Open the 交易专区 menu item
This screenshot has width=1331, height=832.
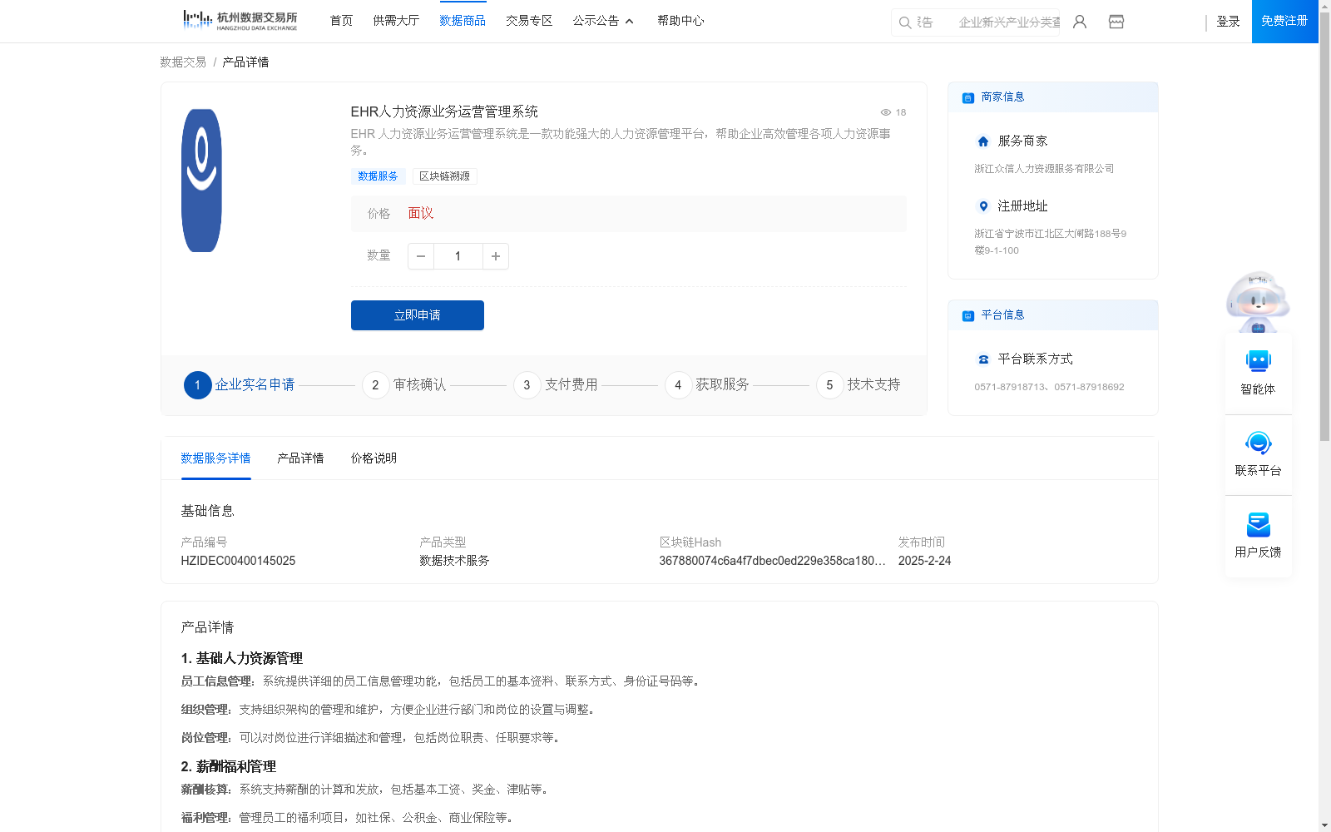point(529,21)
